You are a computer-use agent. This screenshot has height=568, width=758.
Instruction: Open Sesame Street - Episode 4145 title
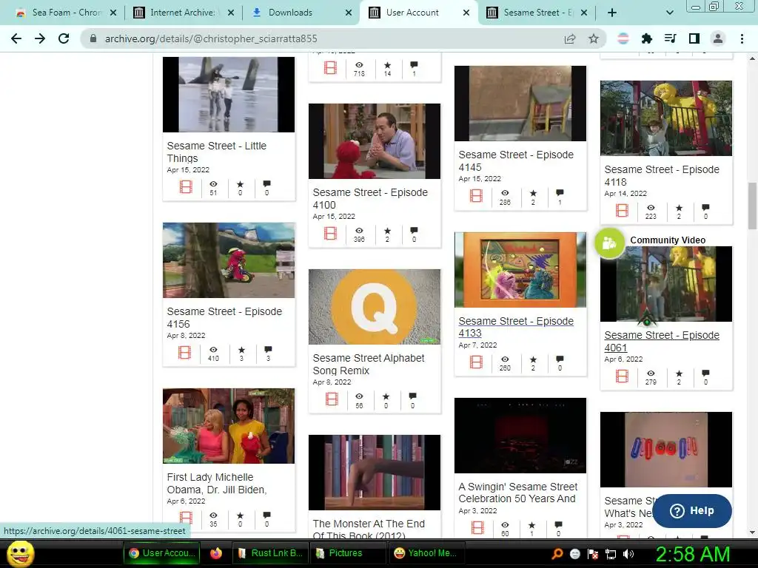516,160
